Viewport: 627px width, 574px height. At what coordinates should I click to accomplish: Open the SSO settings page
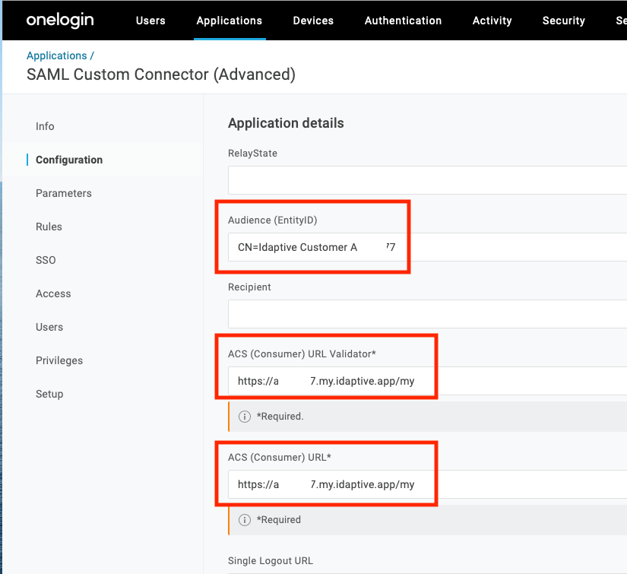coord(46,260)
